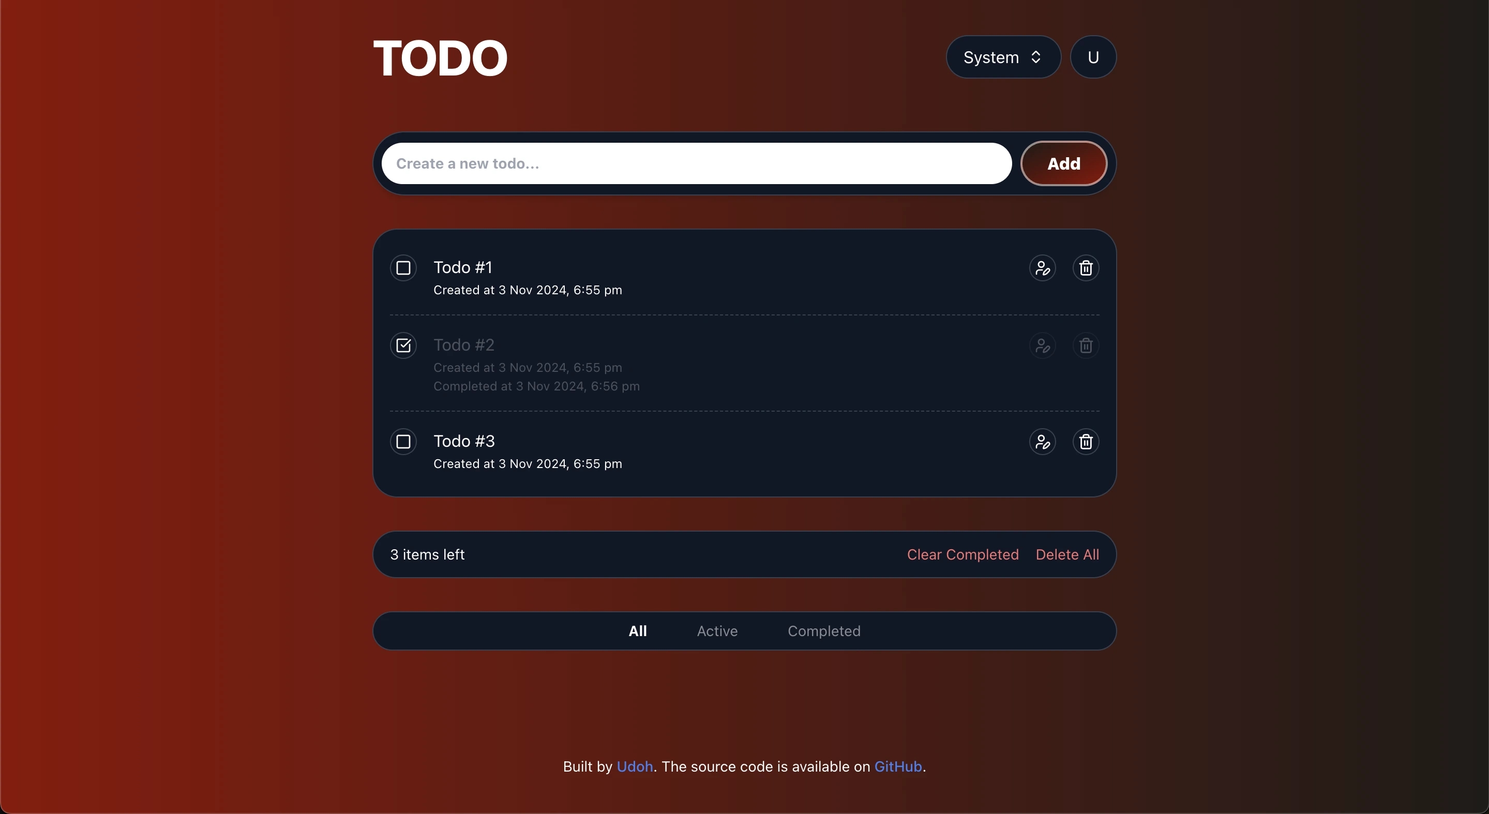The height and width of the screenshot is (814, 1489).
Task: Click the link/copy icon for Todo #2
Action: [1042, 345]
